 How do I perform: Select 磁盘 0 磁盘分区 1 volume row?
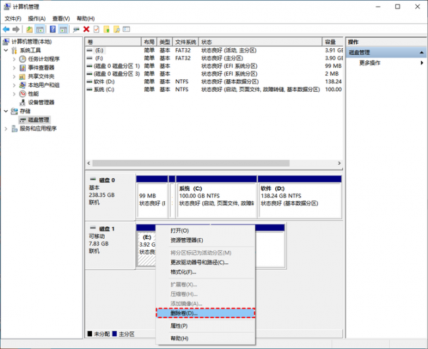tap(214, 66)
